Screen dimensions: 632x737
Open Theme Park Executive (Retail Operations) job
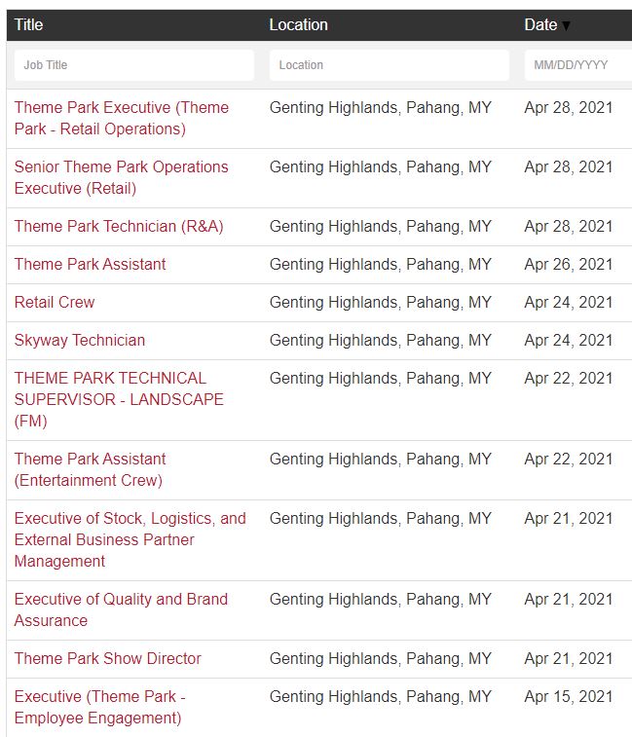point(122,118)
